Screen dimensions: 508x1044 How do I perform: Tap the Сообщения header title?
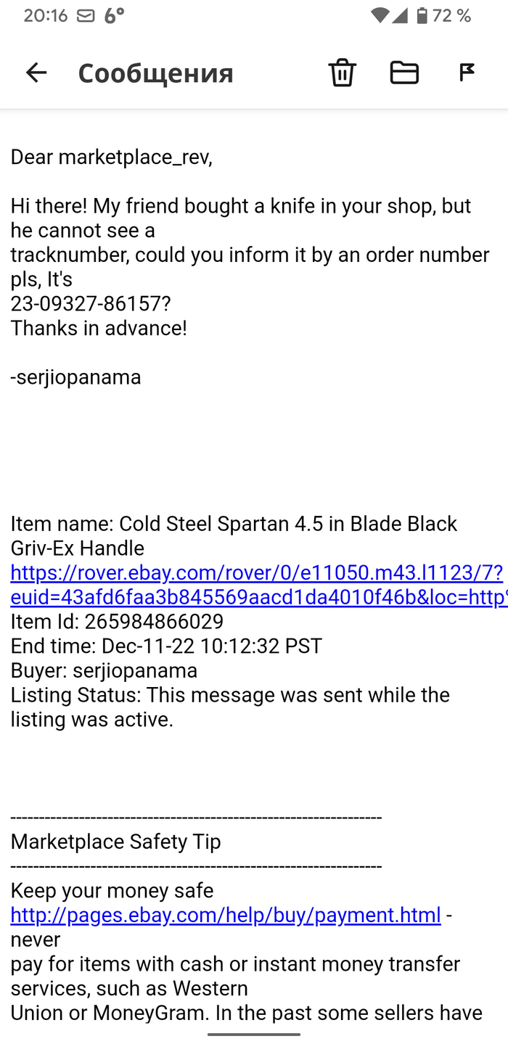(x=155, y=73)
